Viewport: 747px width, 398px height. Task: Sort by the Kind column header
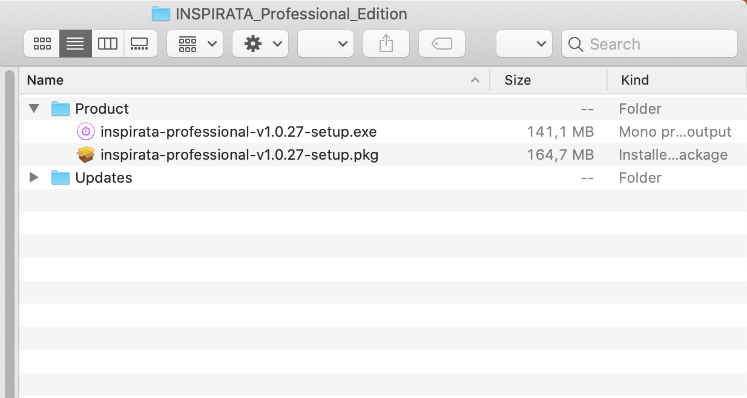point(635,80)
